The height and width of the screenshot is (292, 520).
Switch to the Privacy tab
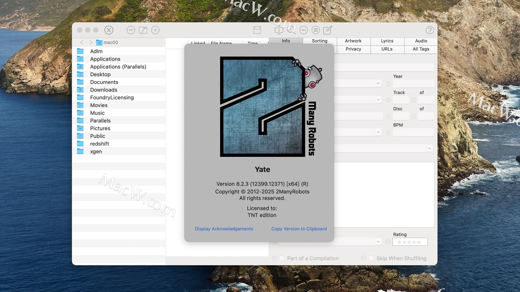coord(353,49)
